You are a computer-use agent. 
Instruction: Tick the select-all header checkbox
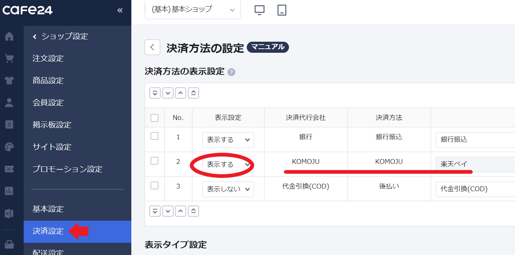coord(155,118)
